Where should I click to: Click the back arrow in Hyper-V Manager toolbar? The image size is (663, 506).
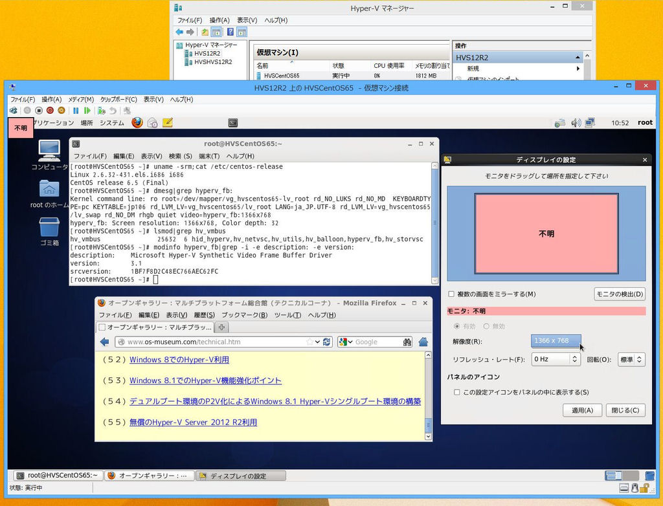(179, 32)
